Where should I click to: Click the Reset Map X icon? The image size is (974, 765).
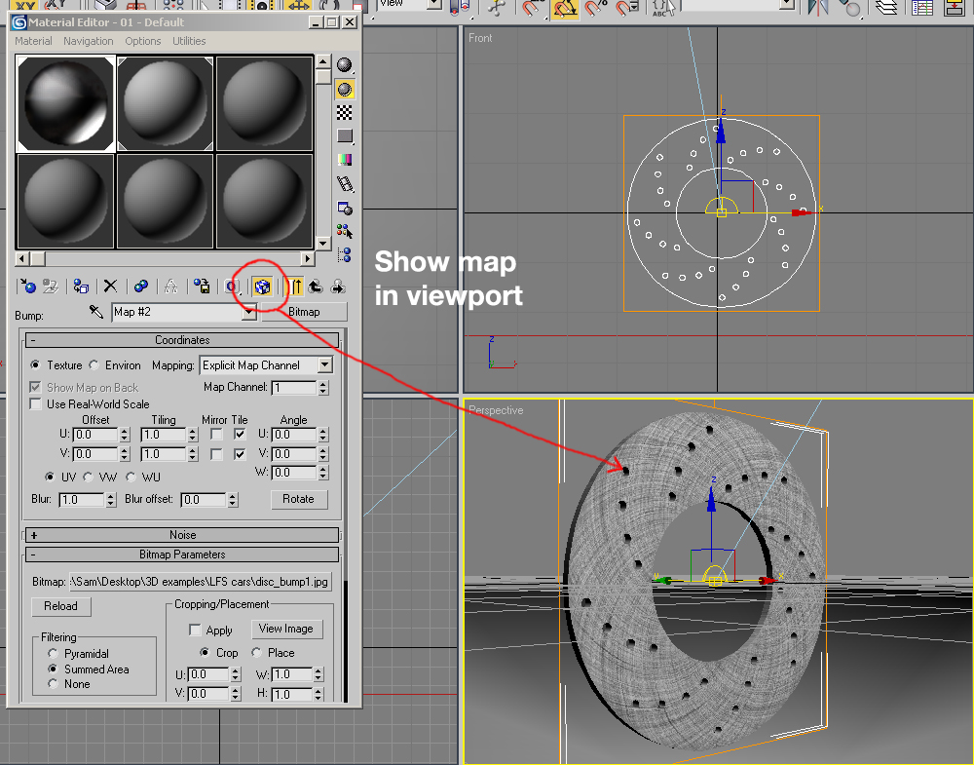coord(110,286)
